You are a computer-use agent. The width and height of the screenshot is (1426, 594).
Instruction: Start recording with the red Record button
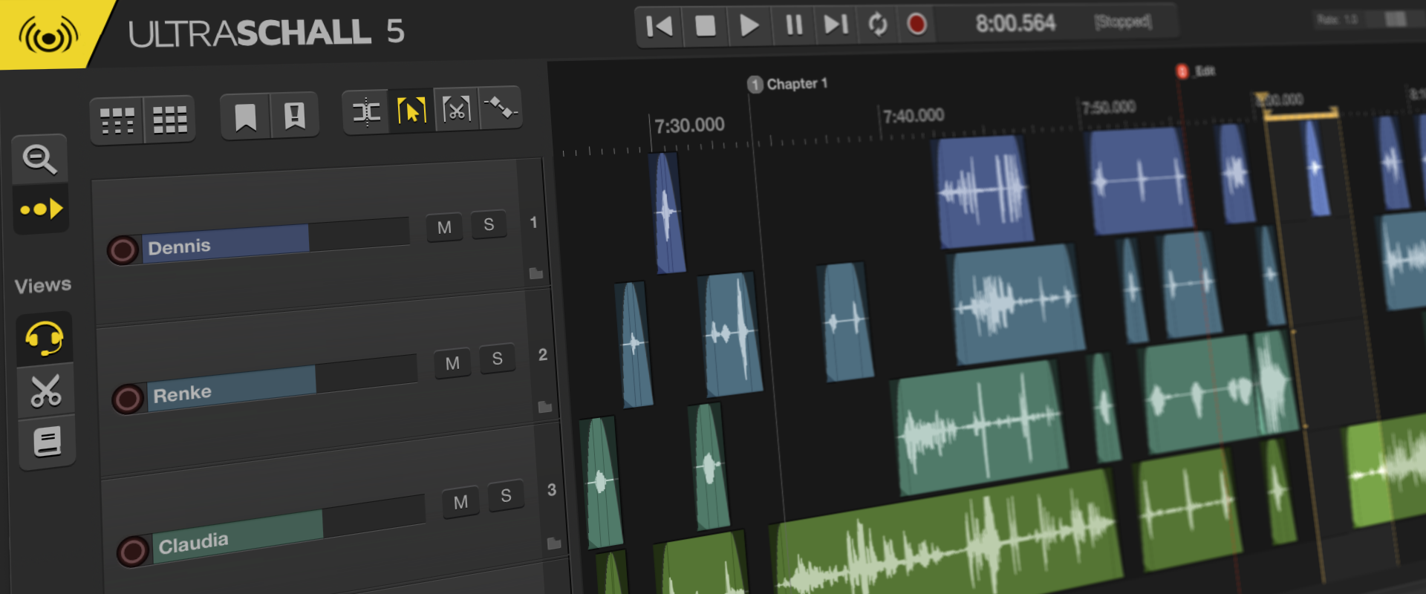(x=917, y=24)
